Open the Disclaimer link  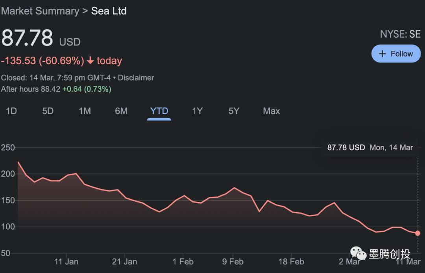(136, 78)
